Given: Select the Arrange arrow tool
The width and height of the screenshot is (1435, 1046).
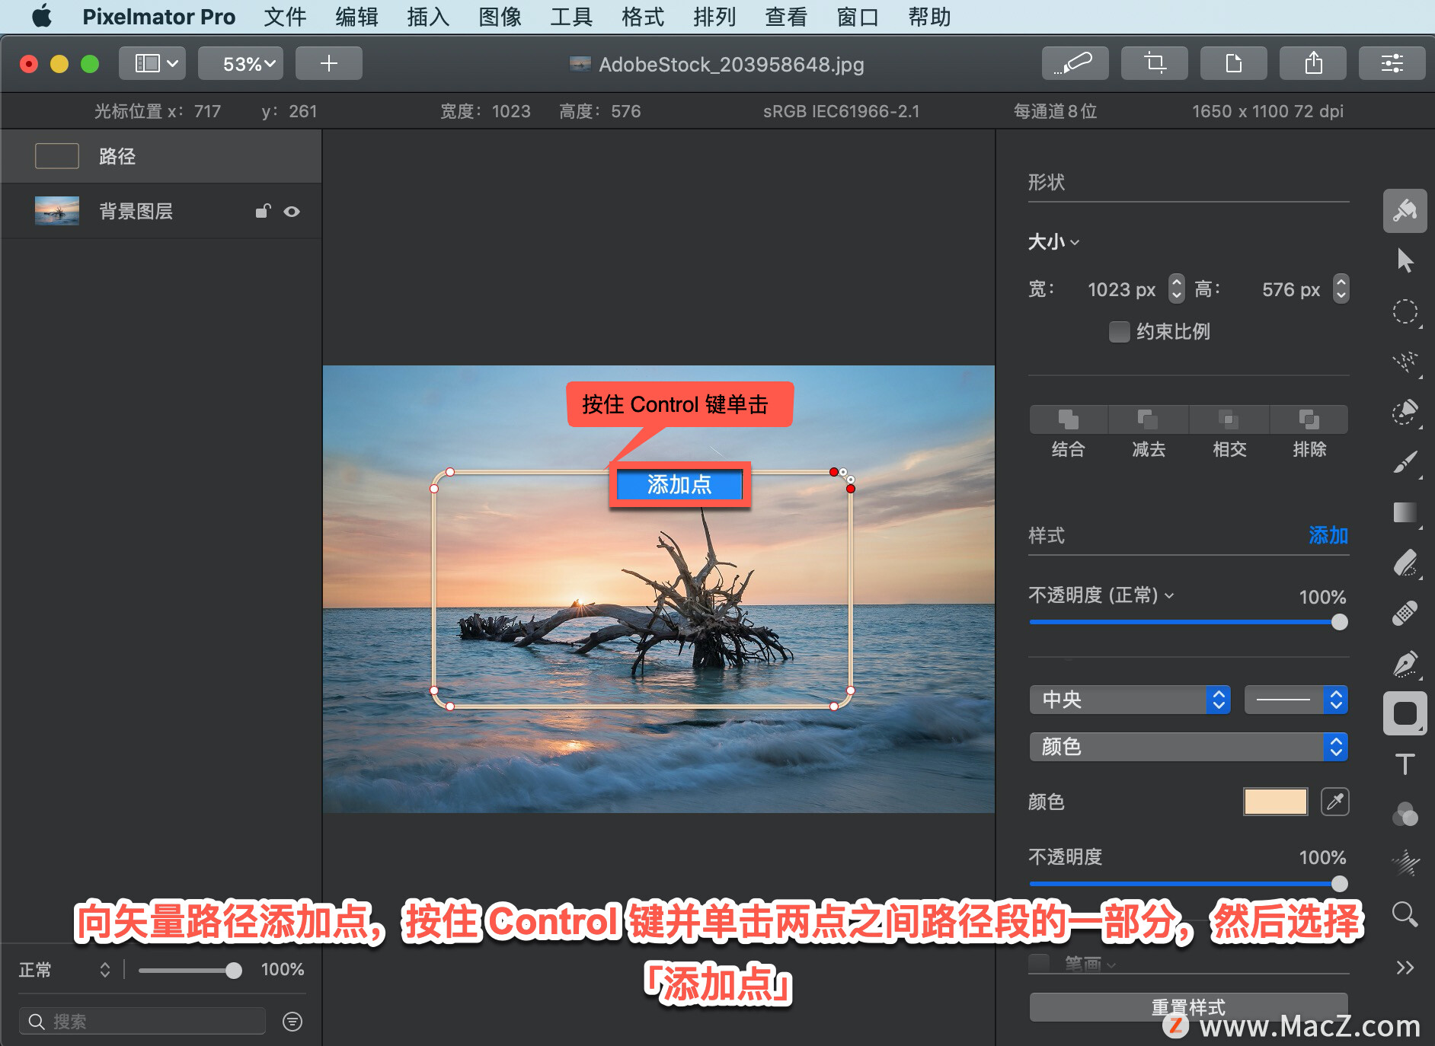Looking at the screenshot, I should (x=1405, y=260).
